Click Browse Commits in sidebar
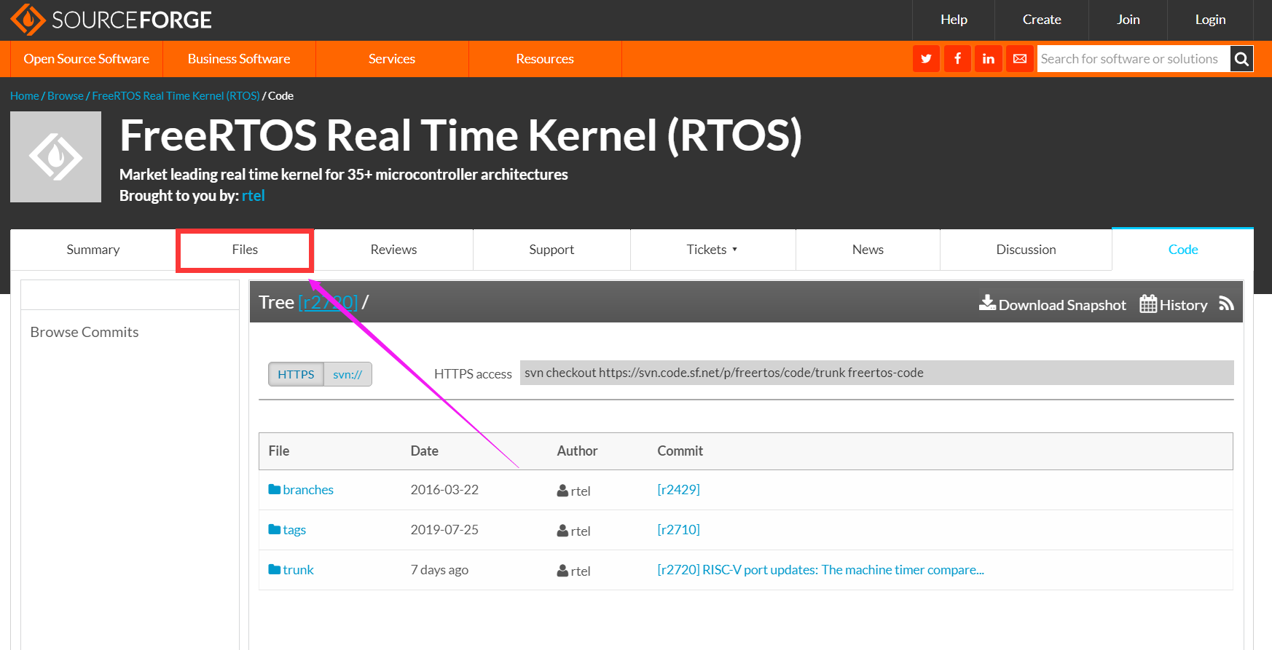Viewport: 1272px width, 650px height. click(x=85, y=332)
